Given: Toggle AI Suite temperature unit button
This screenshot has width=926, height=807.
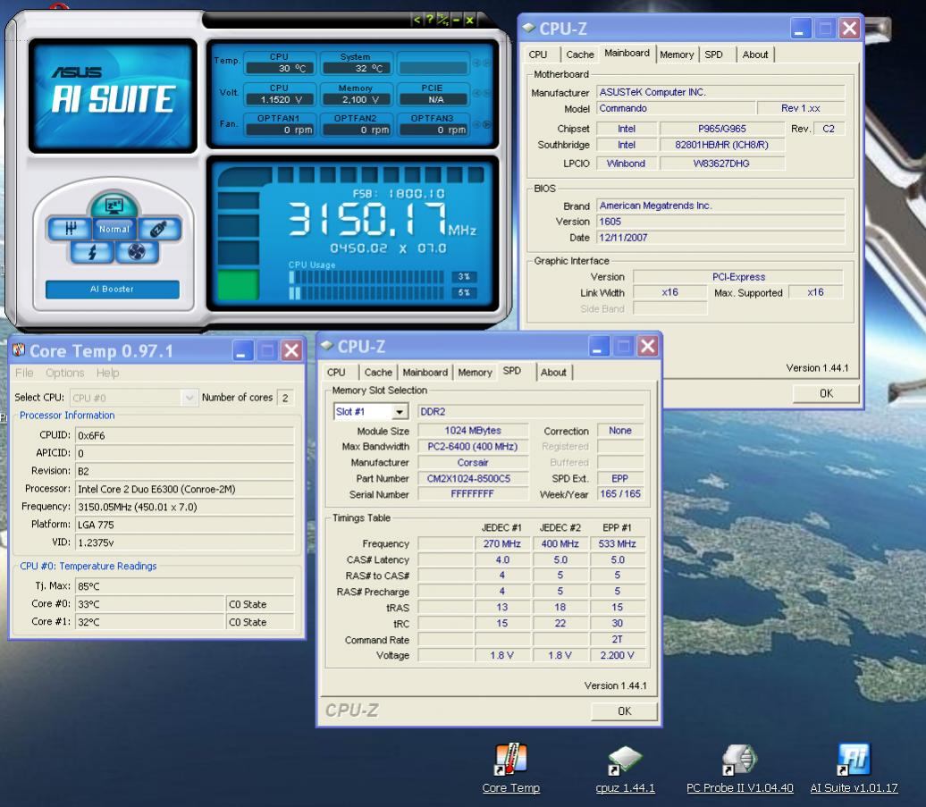Looking at the screenshot, I should 443,20.
